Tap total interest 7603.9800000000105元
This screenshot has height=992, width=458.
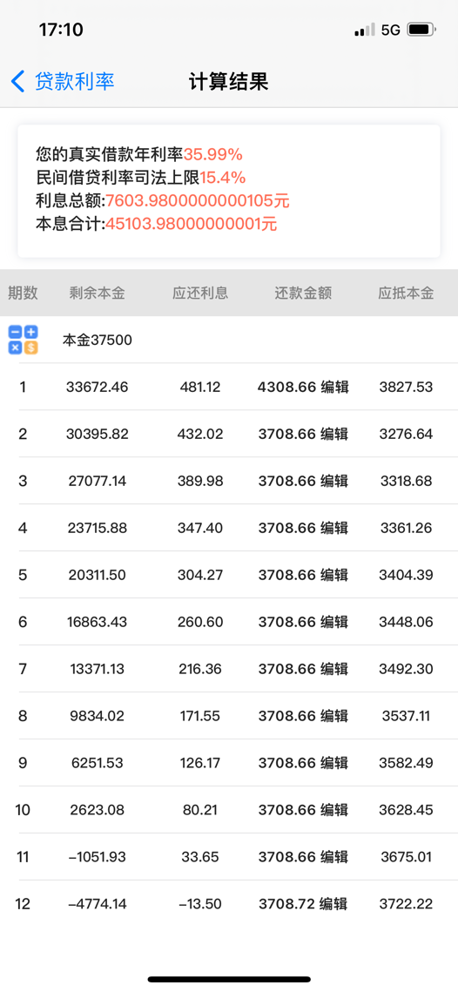(x=198, y=200)
